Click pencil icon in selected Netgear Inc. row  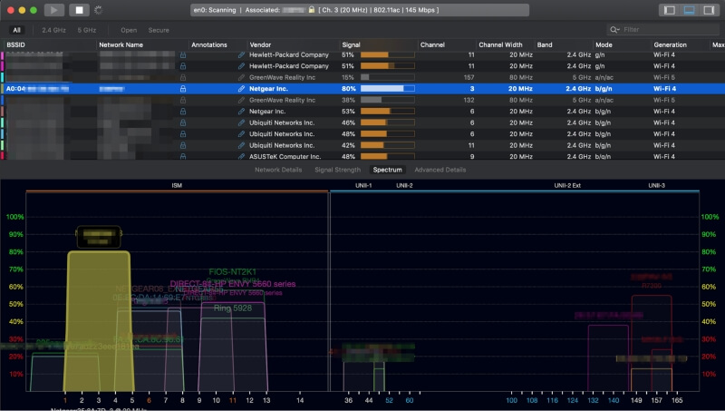coord(241,88)
